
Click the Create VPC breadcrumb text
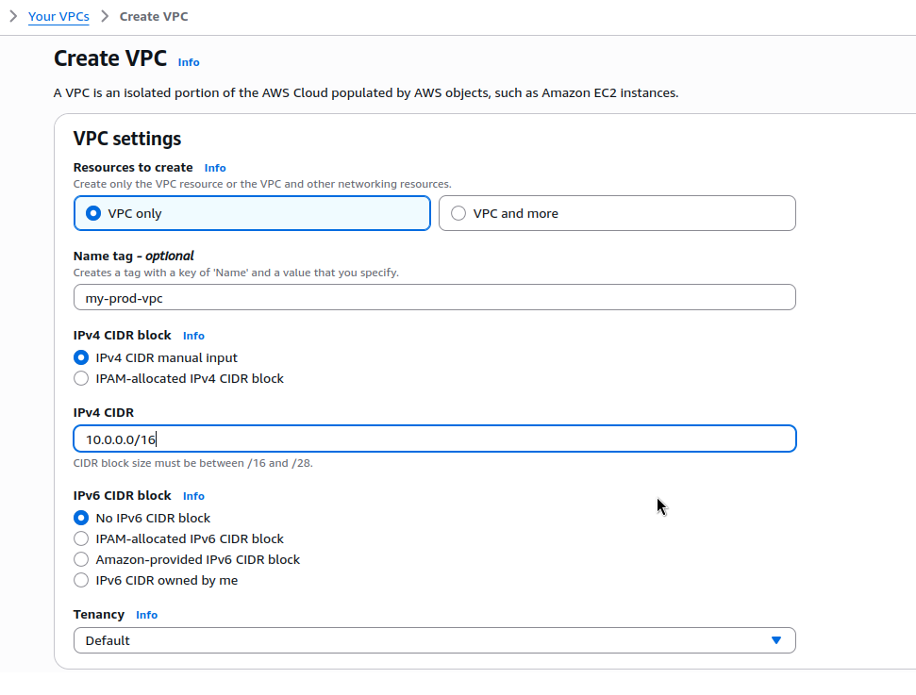154,16
